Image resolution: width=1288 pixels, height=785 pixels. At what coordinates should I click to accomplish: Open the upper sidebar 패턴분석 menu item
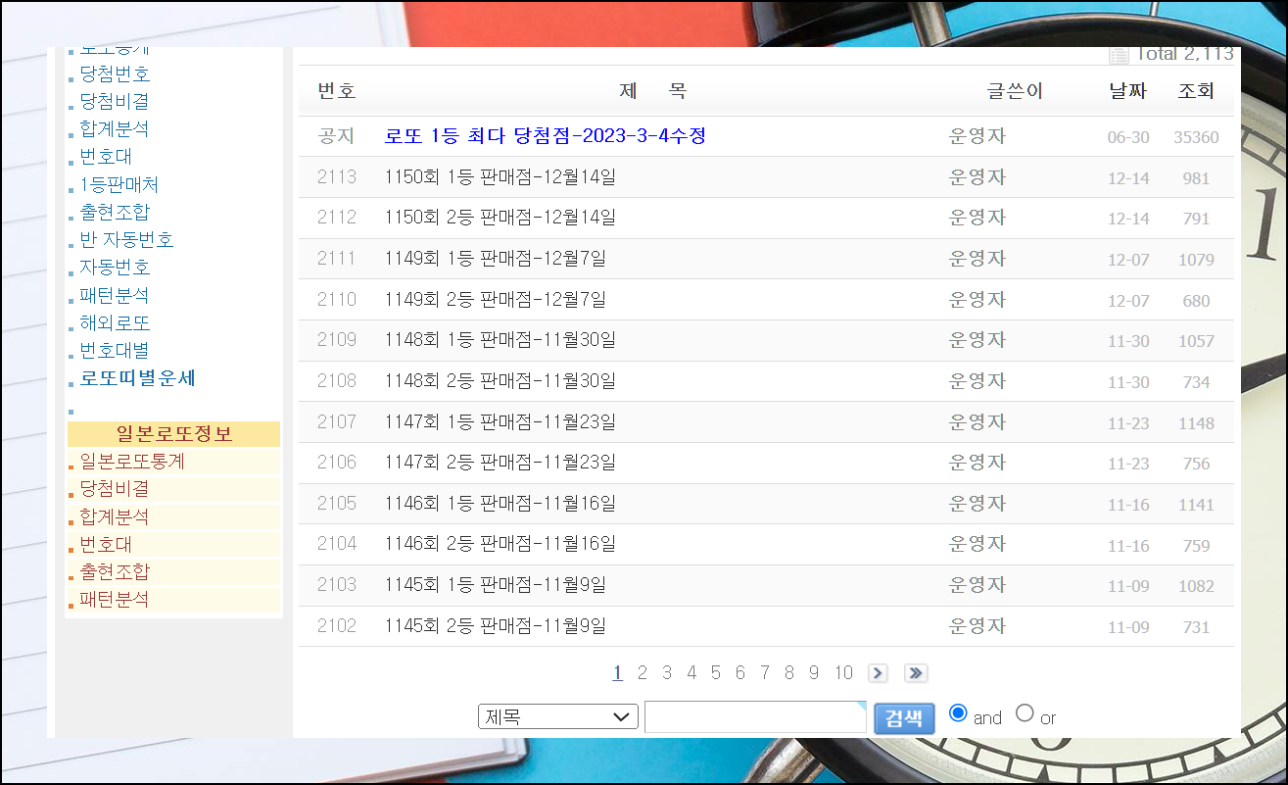click(x=115, y=295)
